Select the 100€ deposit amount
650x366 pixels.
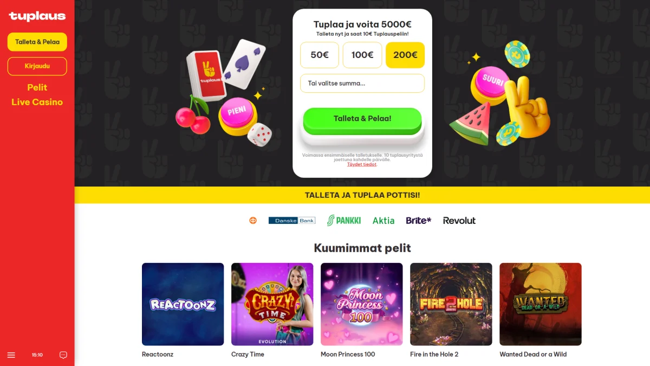pyautogui.click(x=362, y=55)
